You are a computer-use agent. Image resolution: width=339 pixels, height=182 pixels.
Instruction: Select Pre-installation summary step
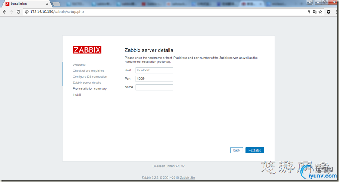coord(90,89)
